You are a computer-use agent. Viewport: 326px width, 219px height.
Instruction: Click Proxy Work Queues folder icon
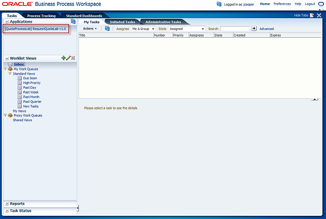point(10,115)
